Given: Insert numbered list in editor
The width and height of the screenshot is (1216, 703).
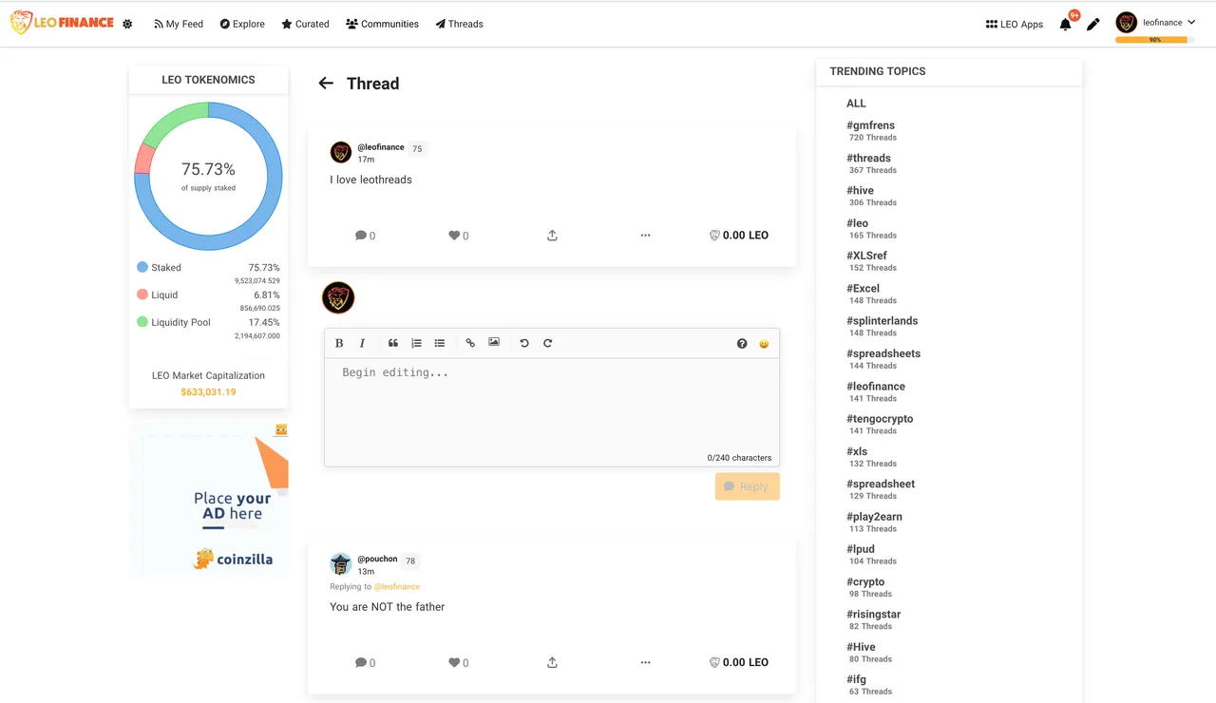Looking at the screenshot, I should [x=416, y=343].
